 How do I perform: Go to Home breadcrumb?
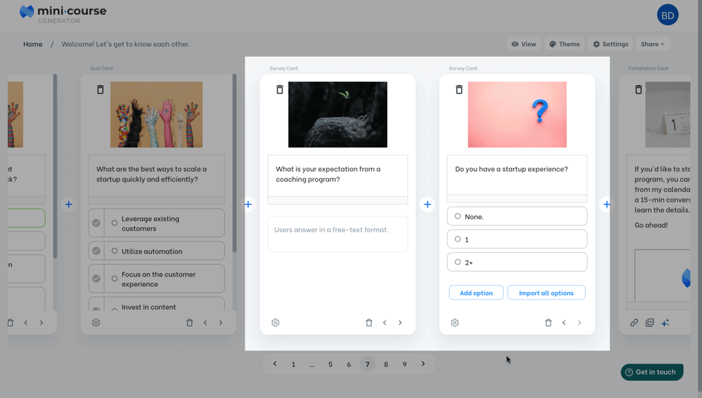pos(32,44)
